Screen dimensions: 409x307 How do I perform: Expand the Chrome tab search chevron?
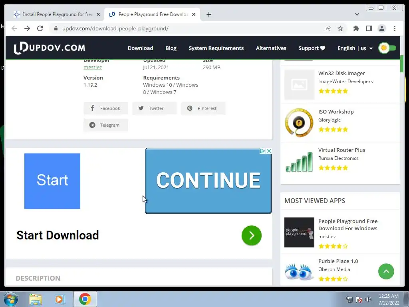[357, 14]
